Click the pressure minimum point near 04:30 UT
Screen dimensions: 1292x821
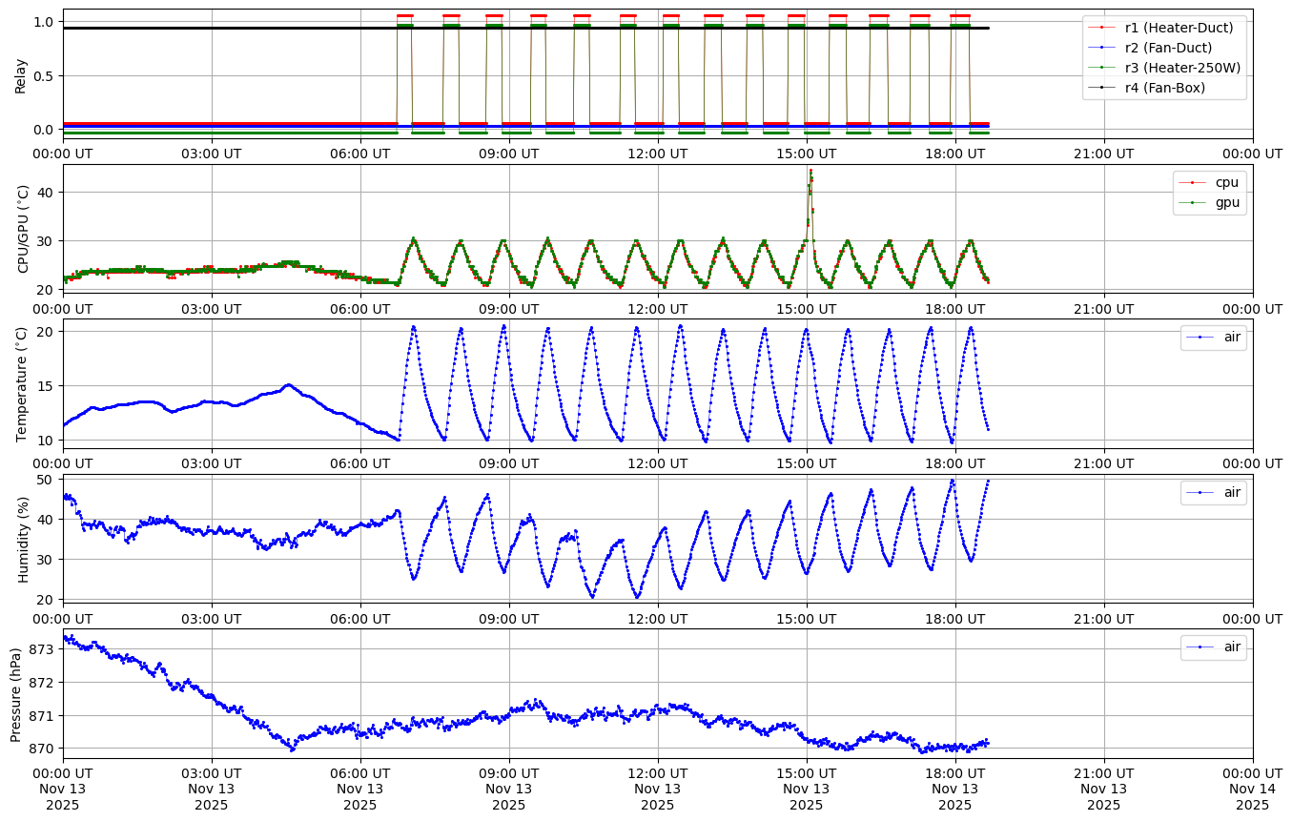pos(292,749)
